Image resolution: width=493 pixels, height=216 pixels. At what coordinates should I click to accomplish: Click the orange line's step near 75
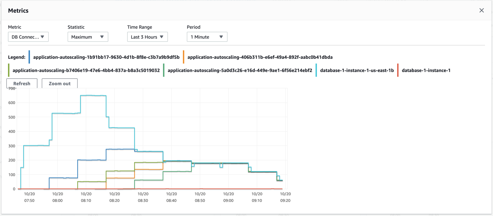(120, 178)
